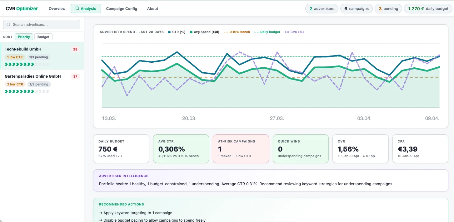Click the 6 campaigns pill
This screenshot has width=454, height=222.
click(357, 9)
